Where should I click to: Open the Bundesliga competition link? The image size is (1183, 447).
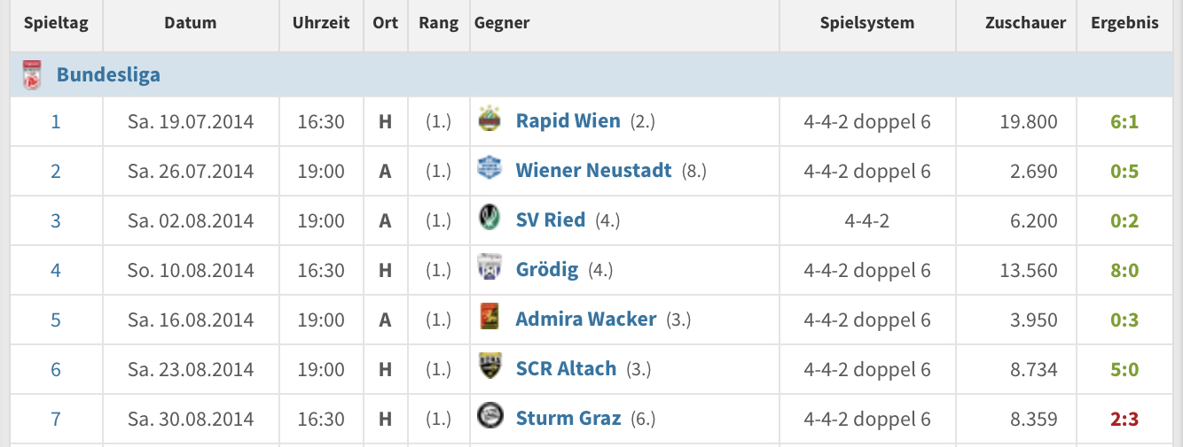[108, 74]
